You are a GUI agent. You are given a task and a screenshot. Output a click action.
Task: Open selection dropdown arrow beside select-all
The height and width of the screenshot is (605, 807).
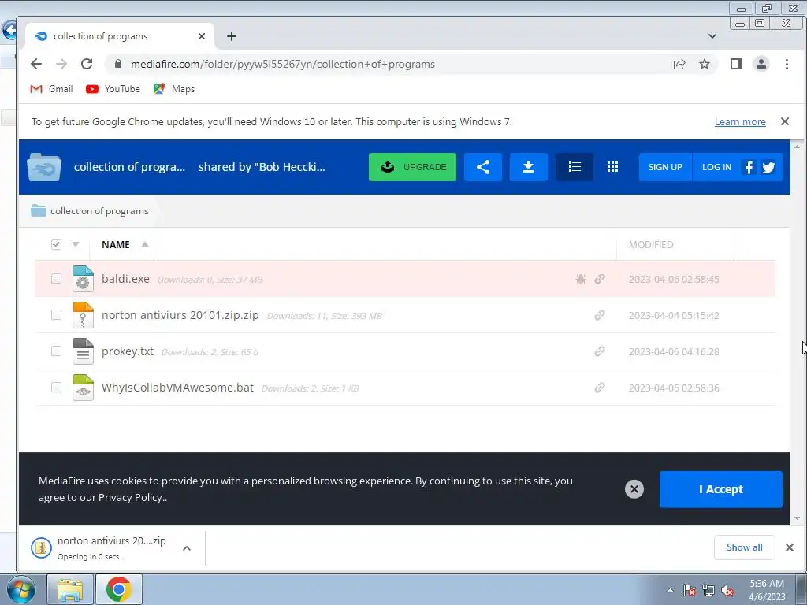(x=76, y=244)
